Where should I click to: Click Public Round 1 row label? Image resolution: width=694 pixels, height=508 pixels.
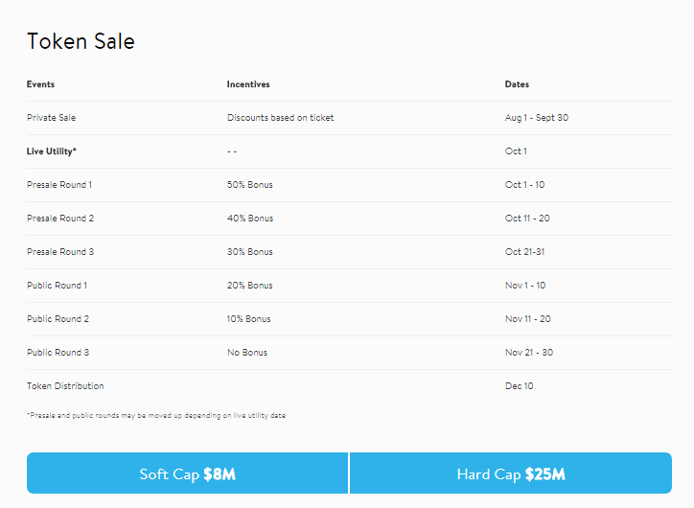point(58,286)
